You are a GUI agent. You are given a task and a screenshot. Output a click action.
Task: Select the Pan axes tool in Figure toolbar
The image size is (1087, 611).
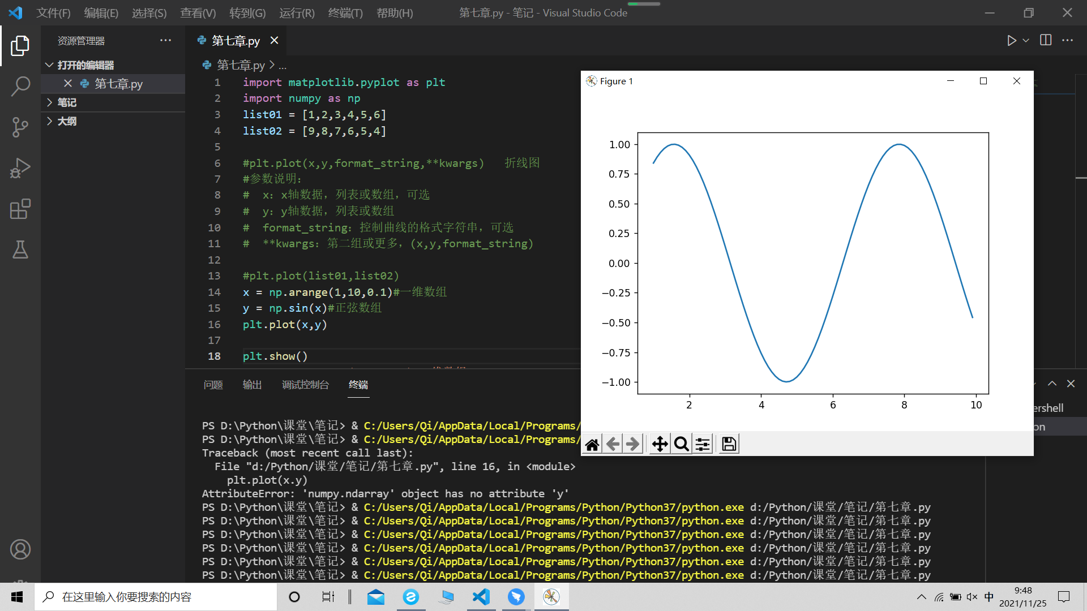(660, 444)
